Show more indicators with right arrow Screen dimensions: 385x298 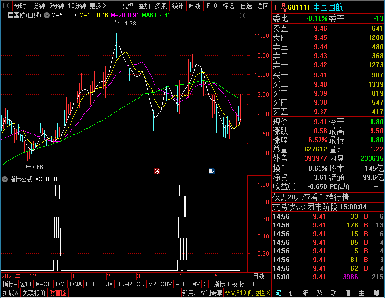pos(205,284)
